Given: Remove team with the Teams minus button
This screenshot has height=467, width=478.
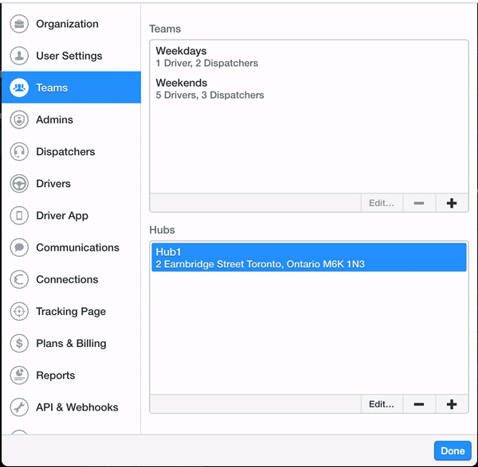Looking at the screenshot, I should [419, 203].
